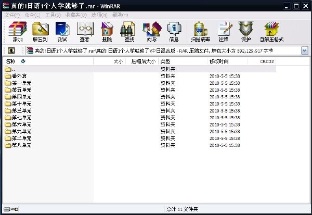The image size is (312, 215).
Task: Select the 番外篇 folder icon
Action: [8, 76]
